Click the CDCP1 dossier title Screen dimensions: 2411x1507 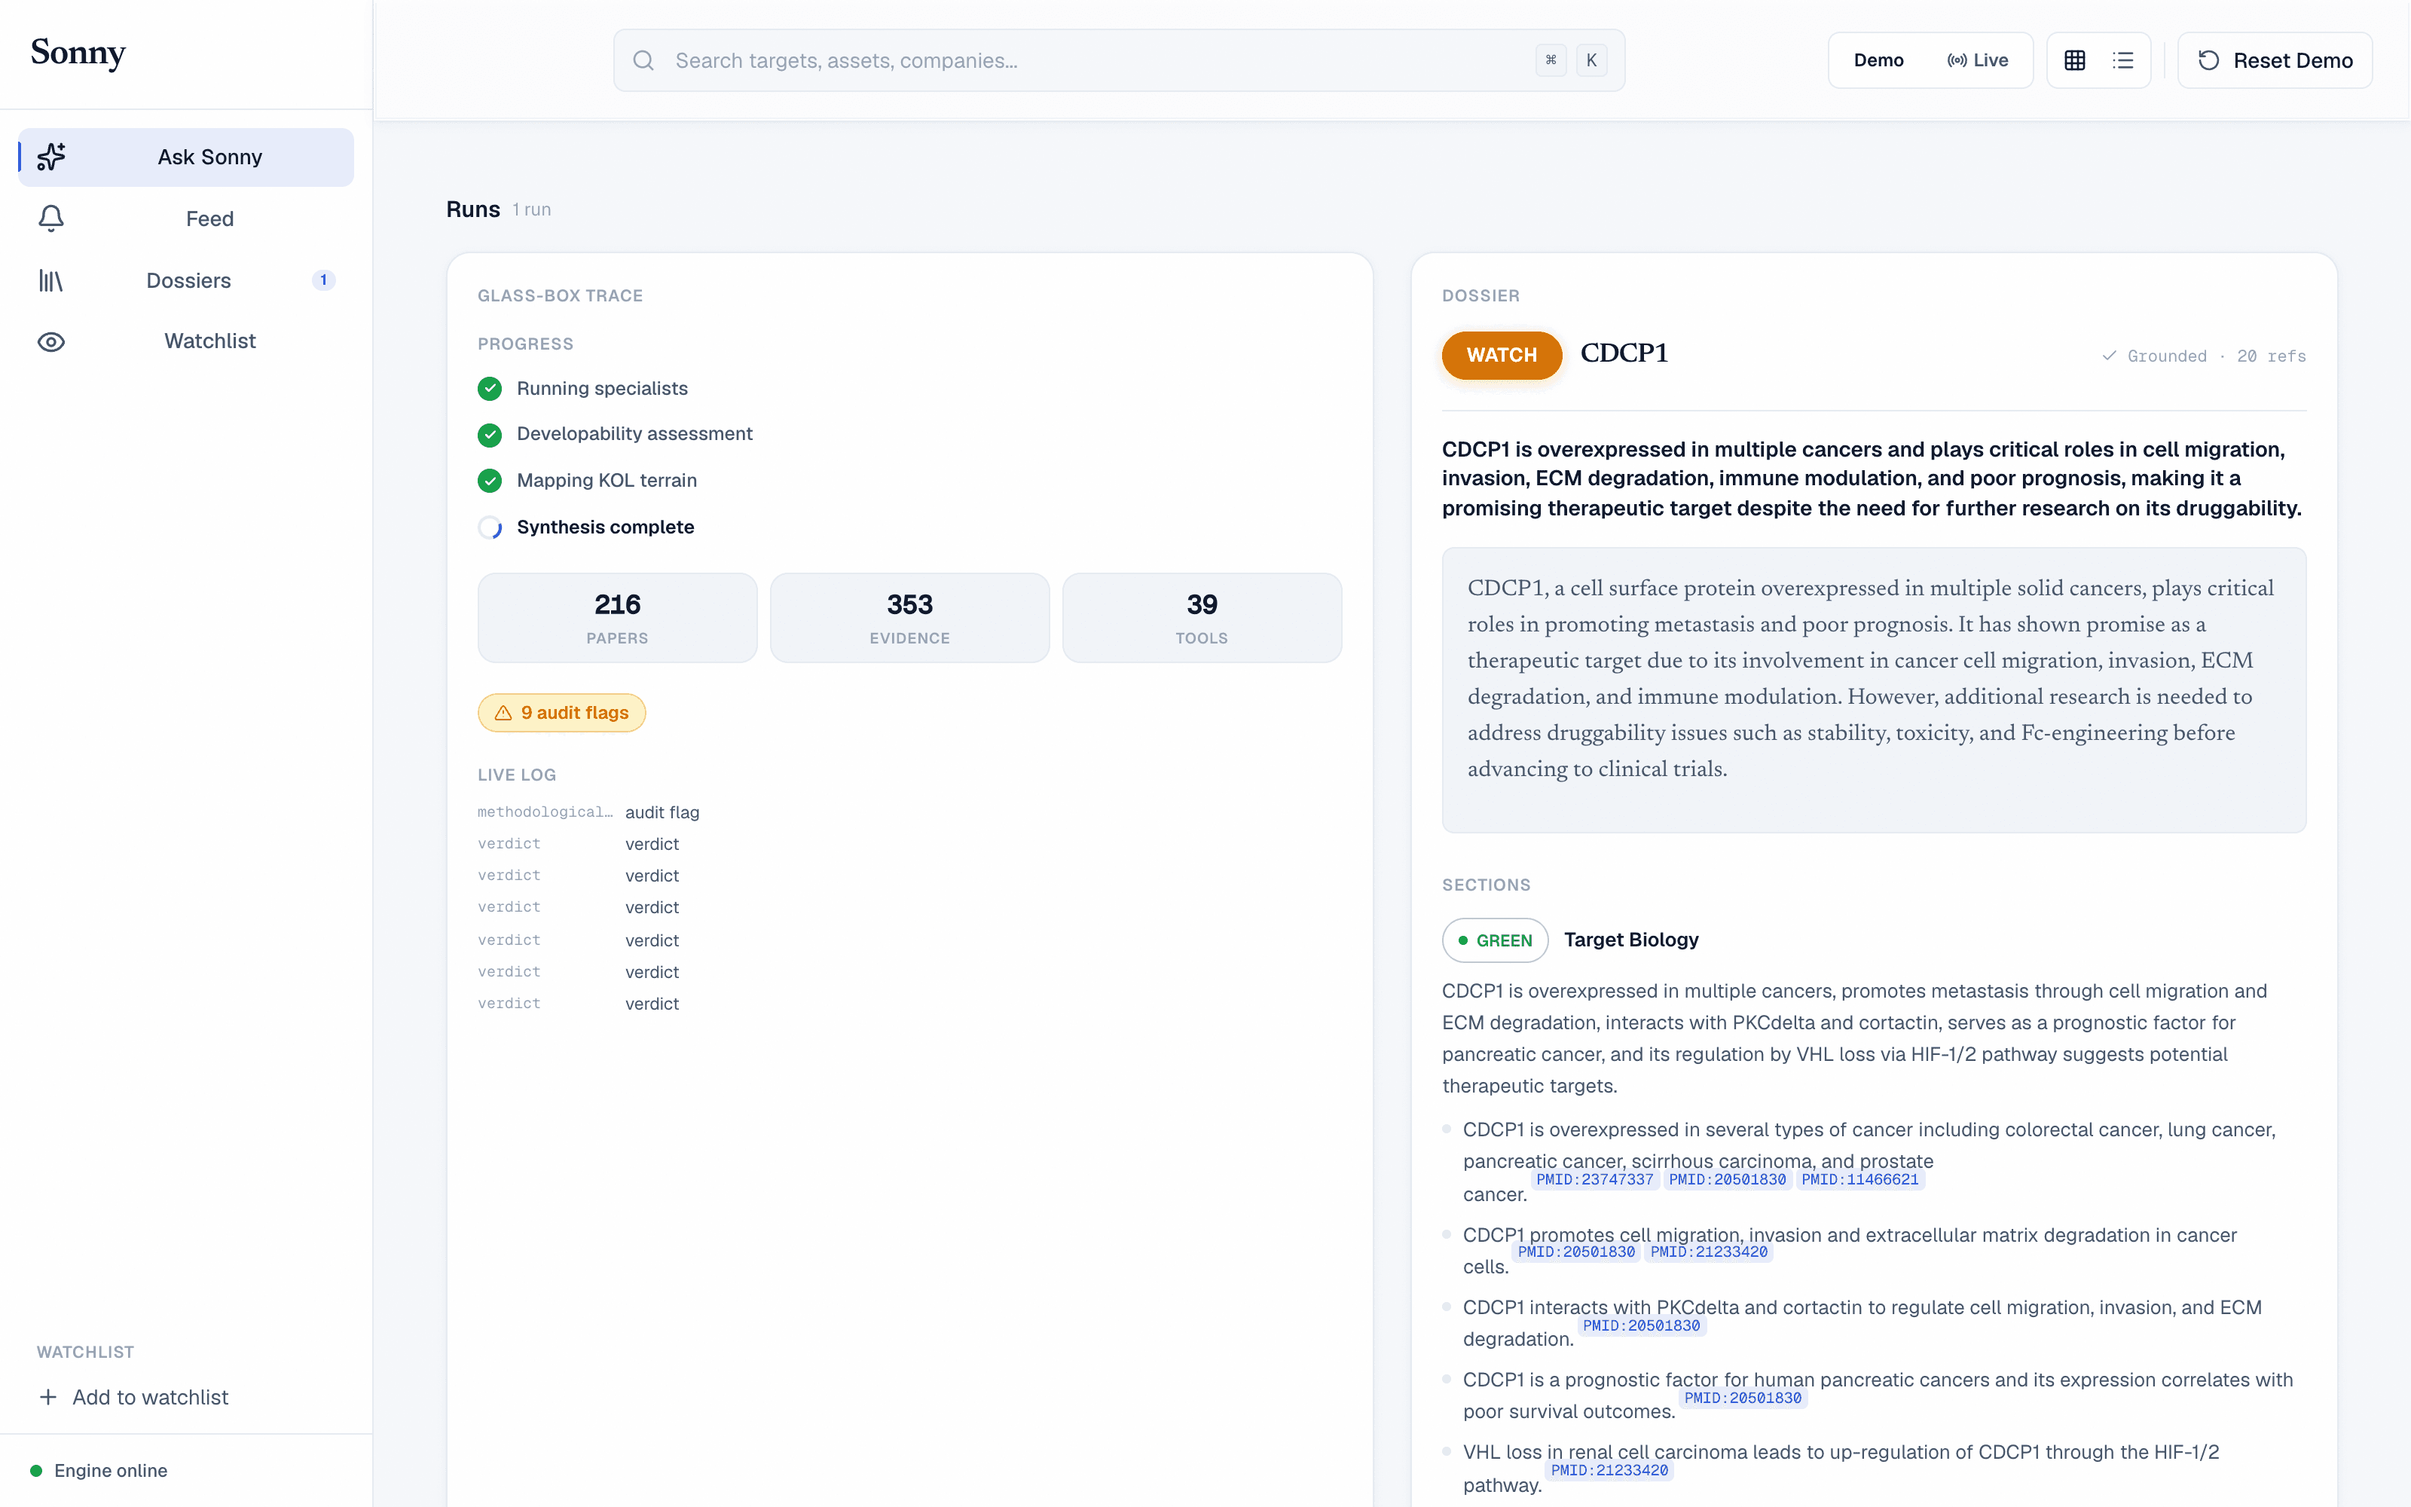(1624, 355)
